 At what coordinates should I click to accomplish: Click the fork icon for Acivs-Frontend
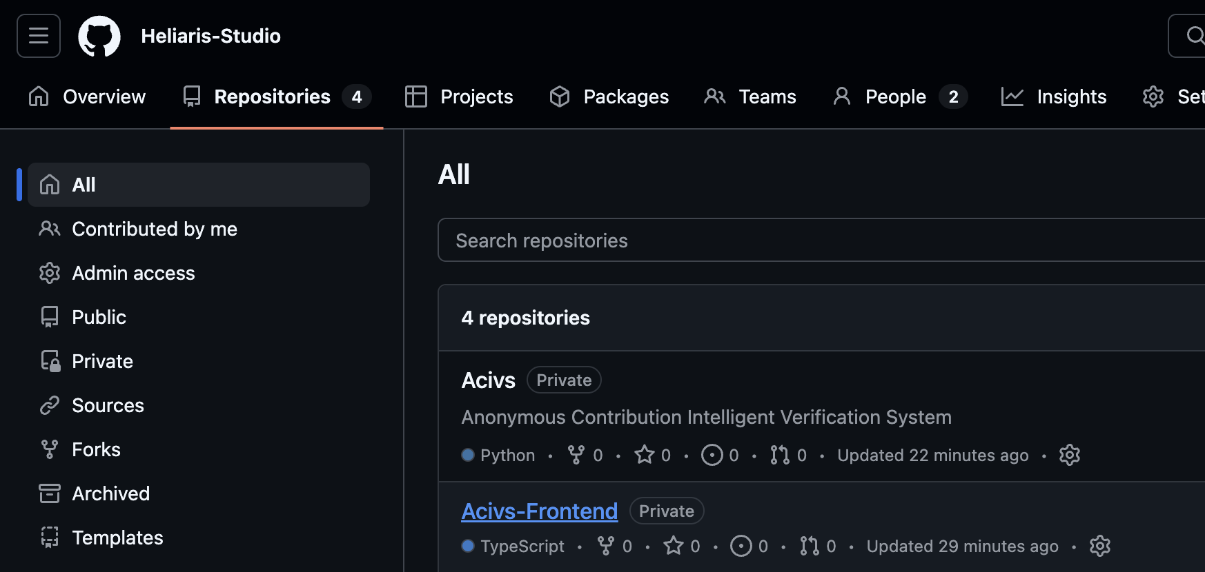[x=605, y=546]
